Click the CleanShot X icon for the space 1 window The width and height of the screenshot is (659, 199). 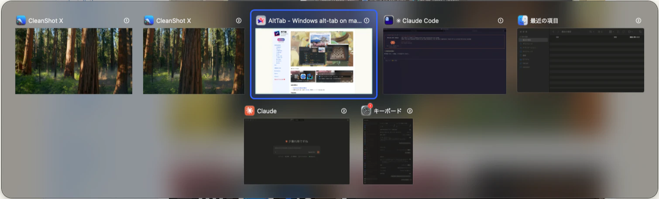tap(21, 21)
